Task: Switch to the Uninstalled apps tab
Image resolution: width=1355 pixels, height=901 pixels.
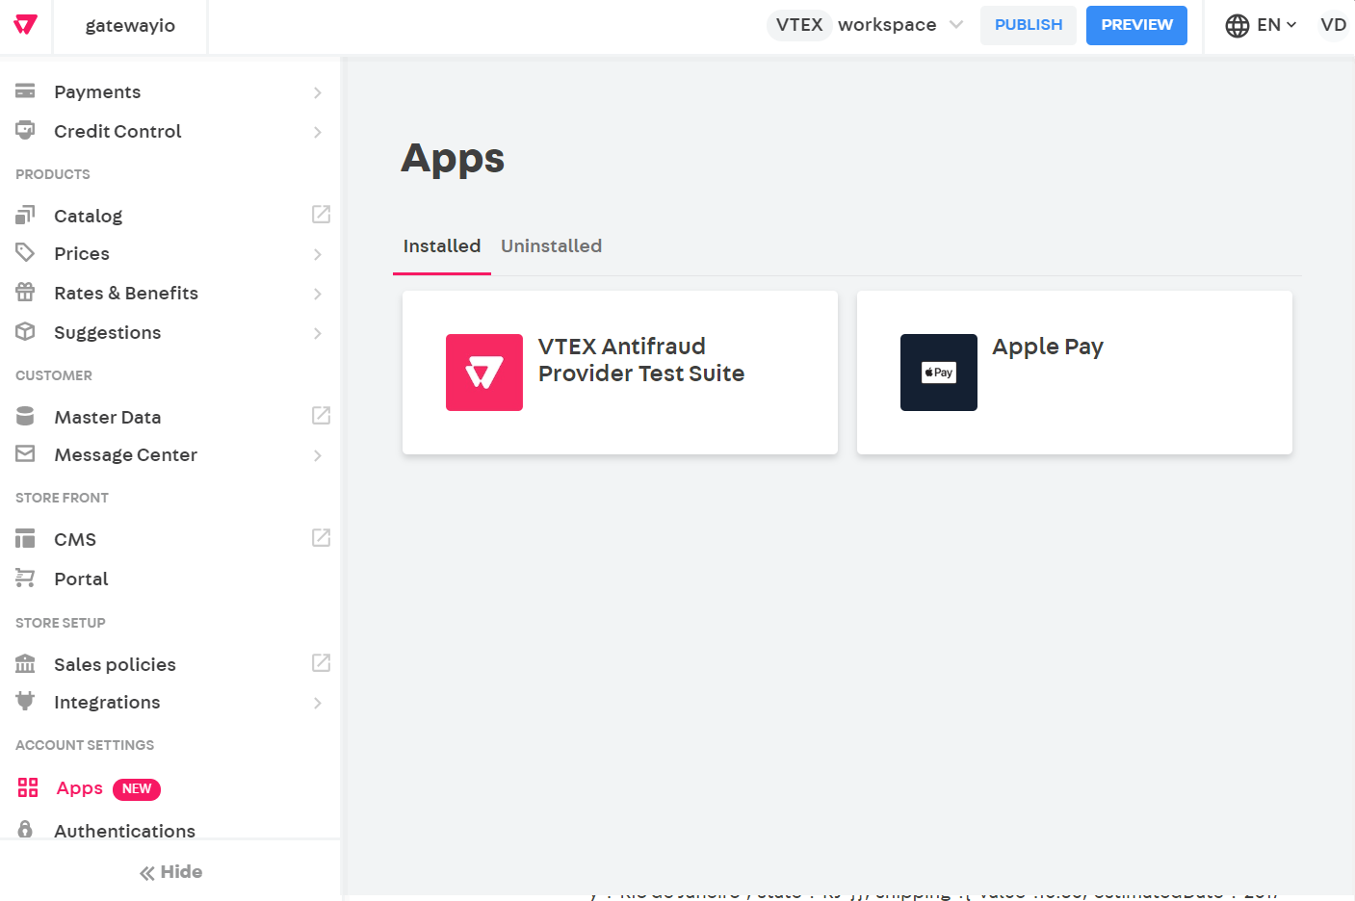Action: point(551,246)
